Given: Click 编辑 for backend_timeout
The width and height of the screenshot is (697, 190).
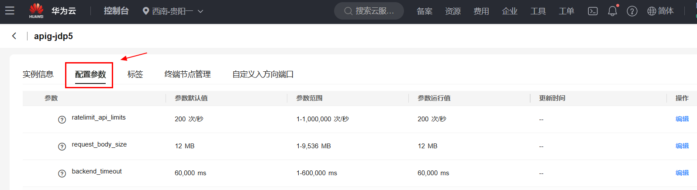Looking at the screenshot, I should click(x=682, y=173).
